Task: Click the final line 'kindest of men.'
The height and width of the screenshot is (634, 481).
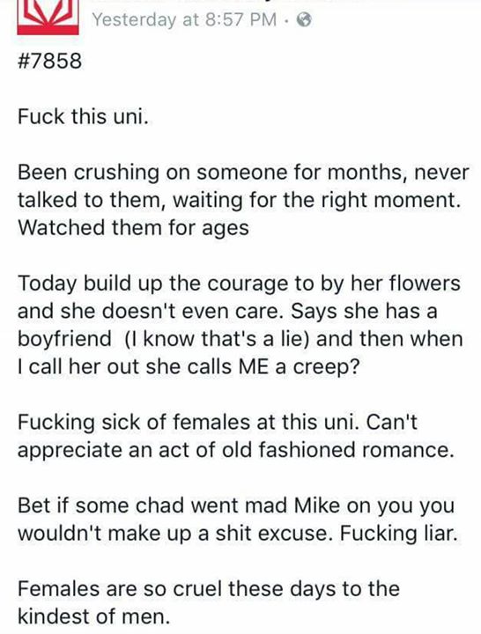Action: [93, 616]
